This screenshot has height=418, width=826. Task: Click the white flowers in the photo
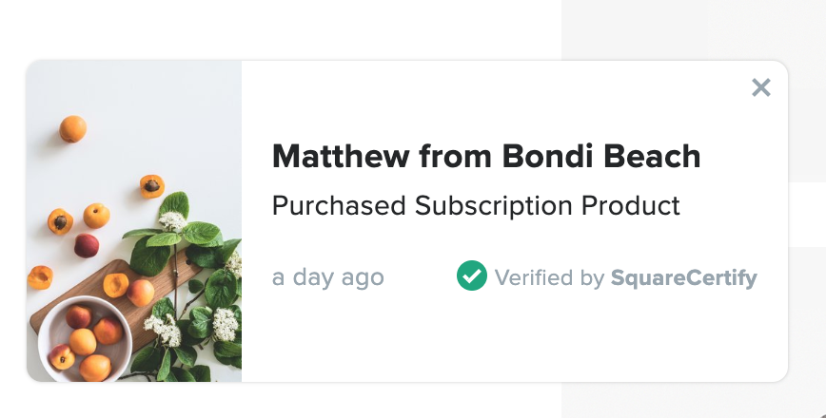point(172,222)
